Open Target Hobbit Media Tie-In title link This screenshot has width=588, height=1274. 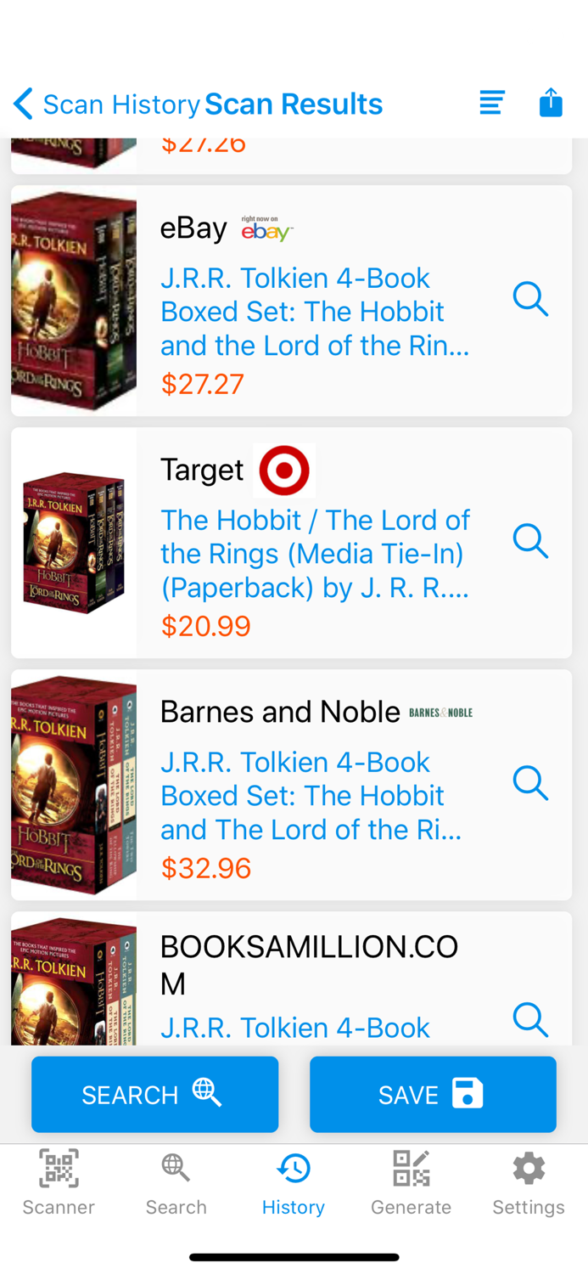316,554
